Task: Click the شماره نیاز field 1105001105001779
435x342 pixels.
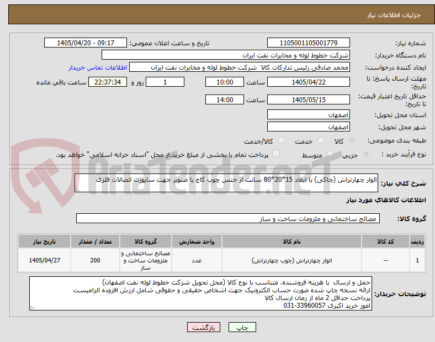Action: (308, 43)
